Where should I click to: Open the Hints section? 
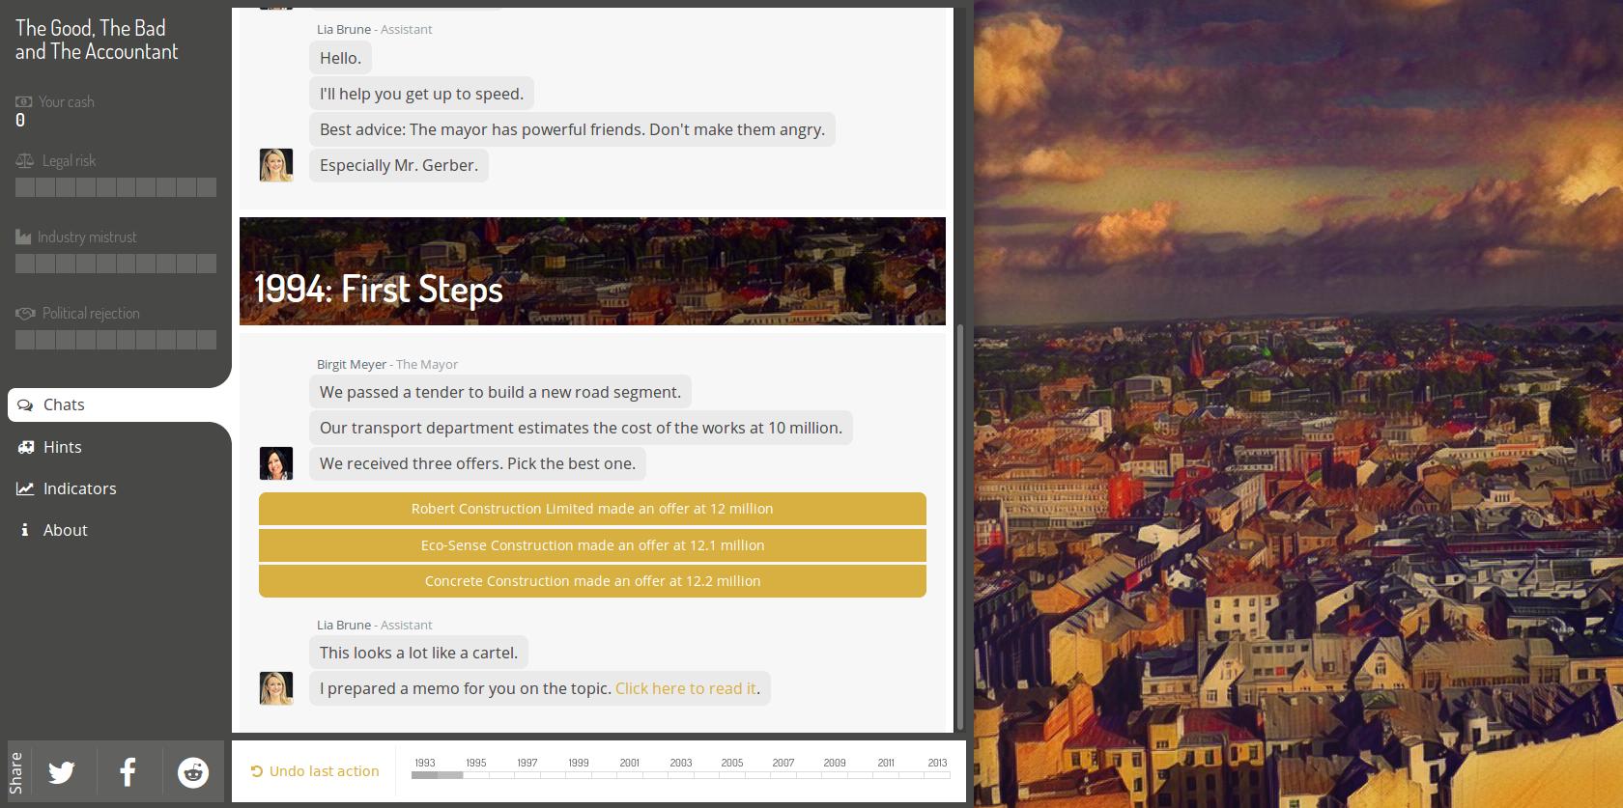[62, 447]
